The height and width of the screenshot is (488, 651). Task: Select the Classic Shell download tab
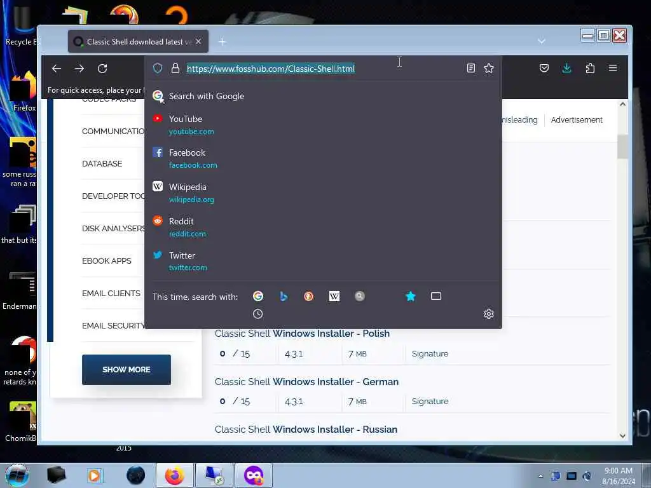tap(138, 41)
